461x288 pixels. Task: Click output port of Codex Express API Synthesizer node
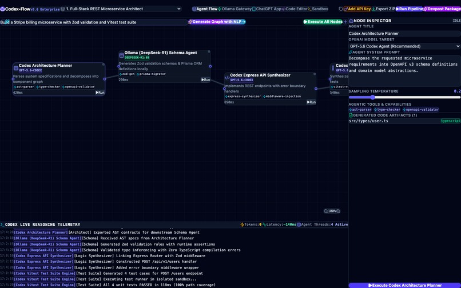[316, 89]
